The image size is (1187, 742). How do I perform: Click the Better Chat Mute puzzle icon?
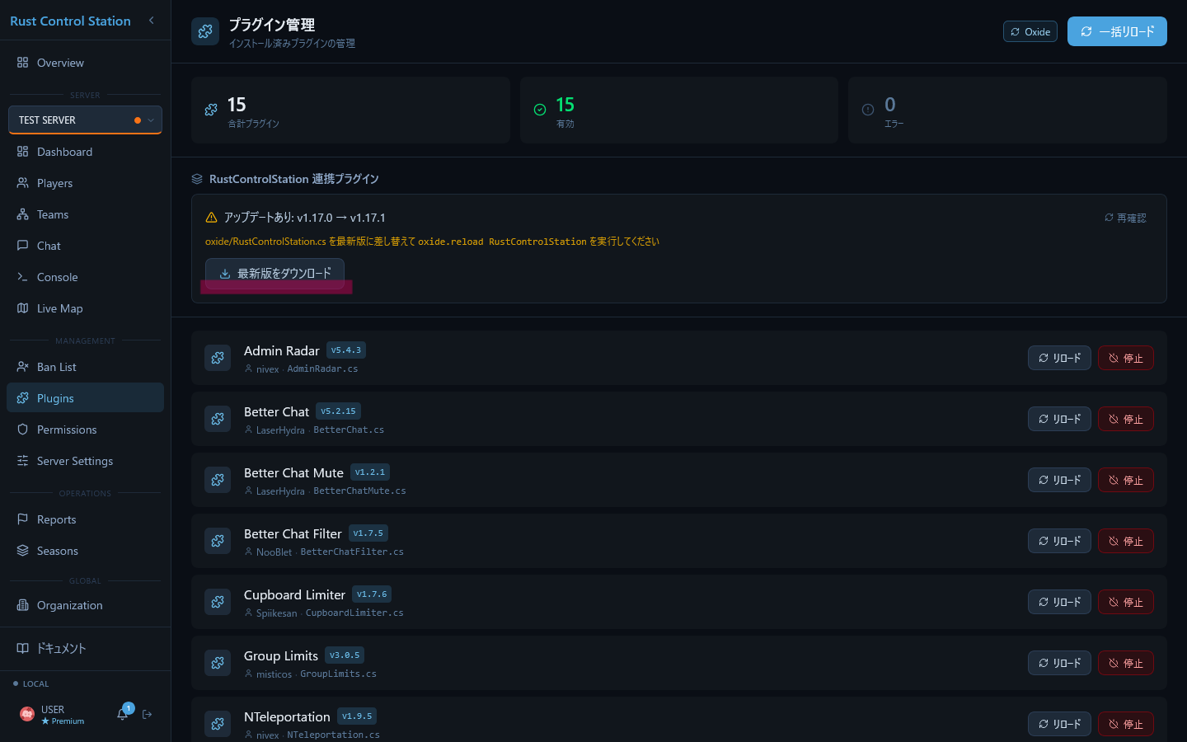(218, 480)
